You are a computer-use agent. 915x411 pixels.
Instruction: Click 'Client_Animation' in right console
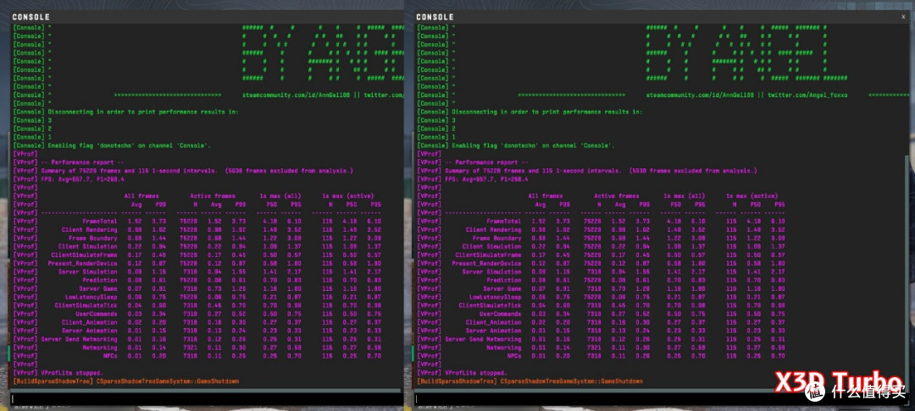tap(493, 322)
